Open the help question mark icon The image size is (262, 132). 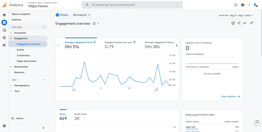click(x=243, y=5)
